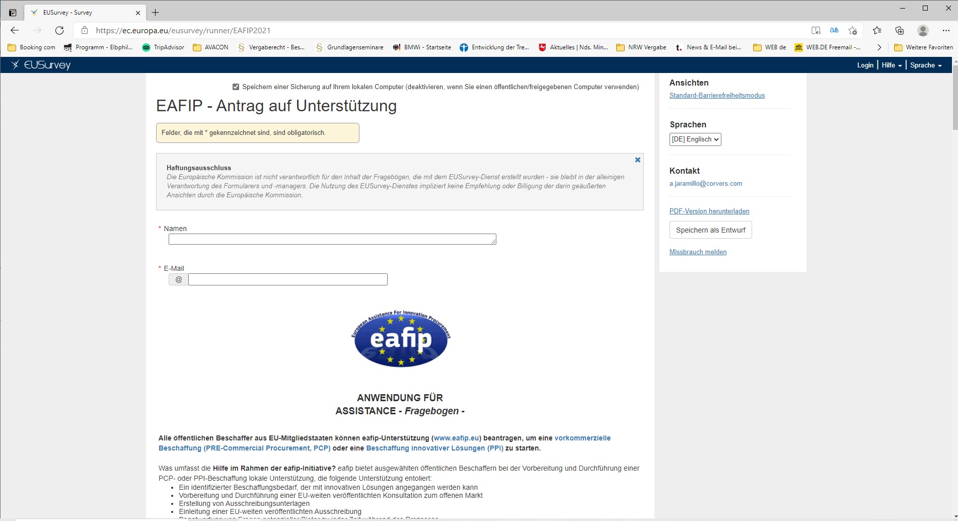
Task: Click the TripAdvisor bookmark icon
Action: (146, 47)
